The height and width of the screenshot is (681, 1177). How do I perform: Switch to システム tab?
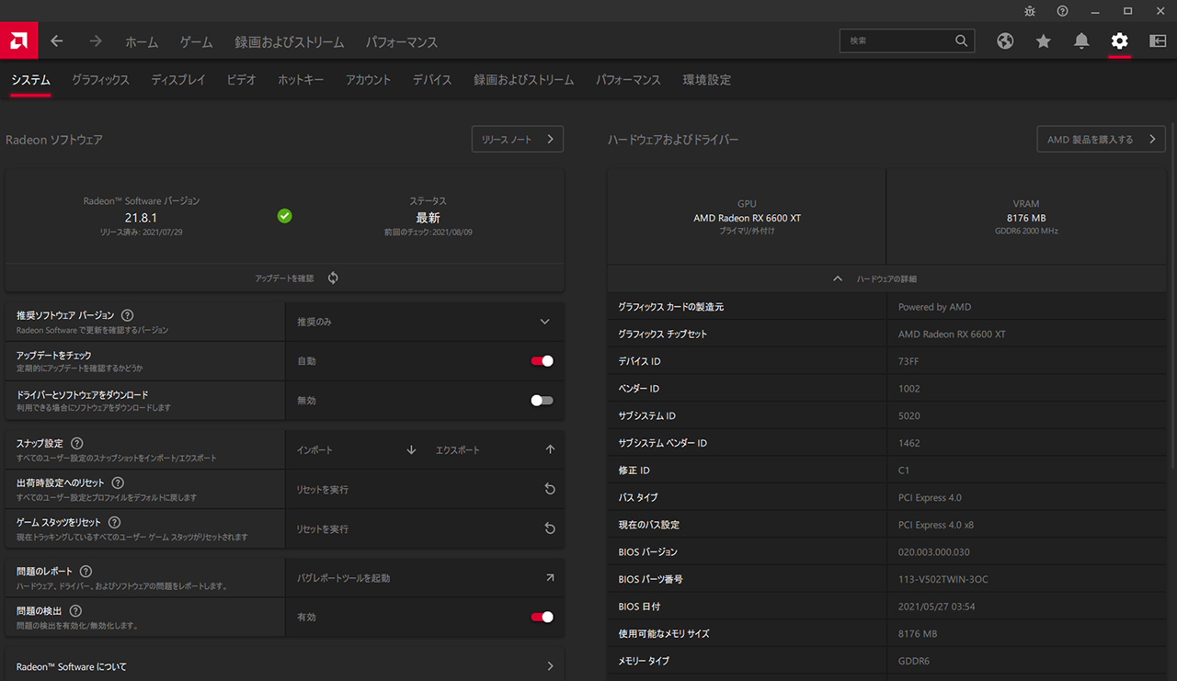pyautogui.click(x=30, y=80)
